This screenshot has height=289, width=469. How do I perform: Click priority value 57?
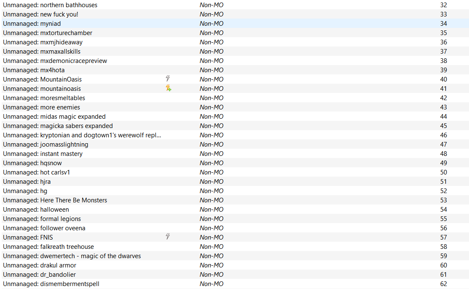pyautogui.click(x=444, y=237)
